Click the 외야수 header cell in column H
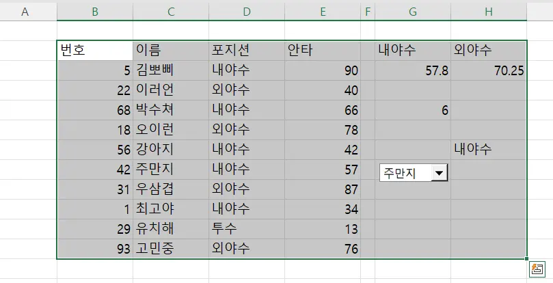Image resolution: width=553 pixels, height=283 pixels. (x=489, y=51)
